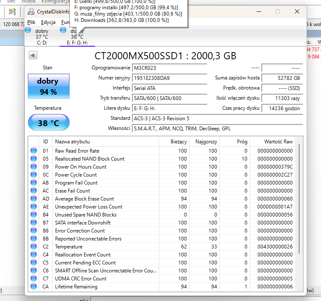
Task: Click status orb beside Lifetime Remaining
Action: coord(34,287)
